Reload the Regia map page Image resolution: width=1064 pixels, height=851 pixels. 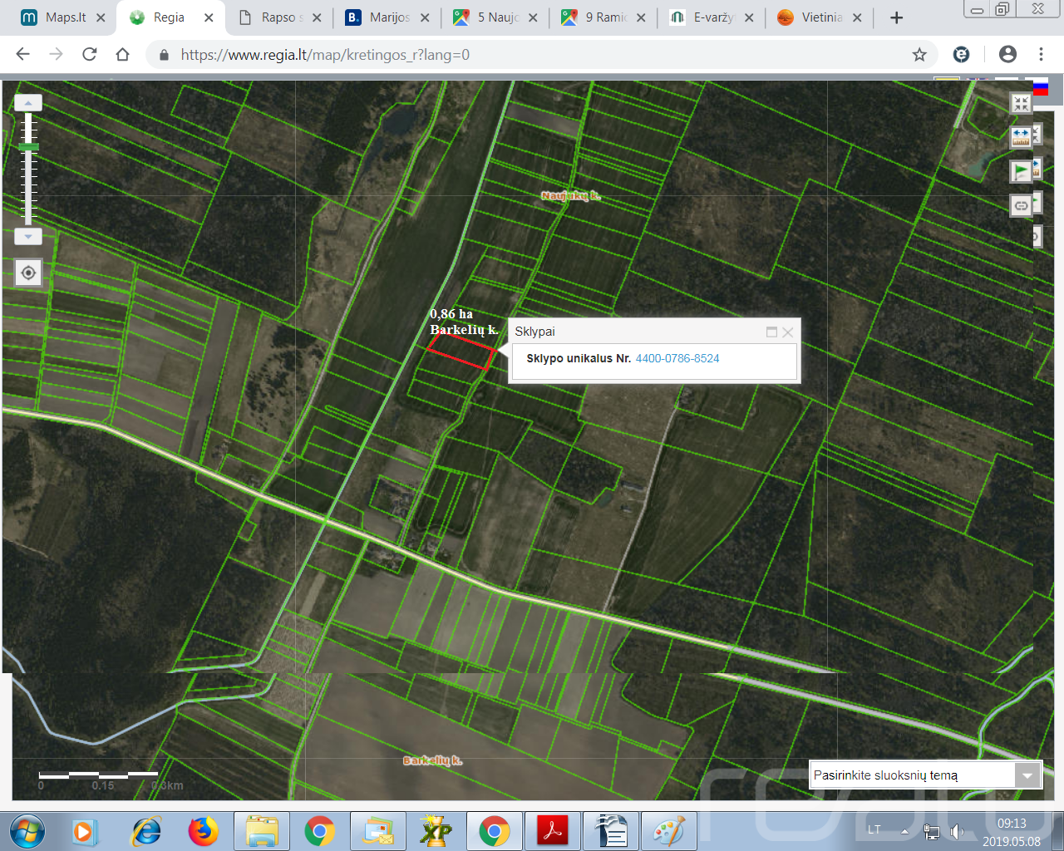90,55
